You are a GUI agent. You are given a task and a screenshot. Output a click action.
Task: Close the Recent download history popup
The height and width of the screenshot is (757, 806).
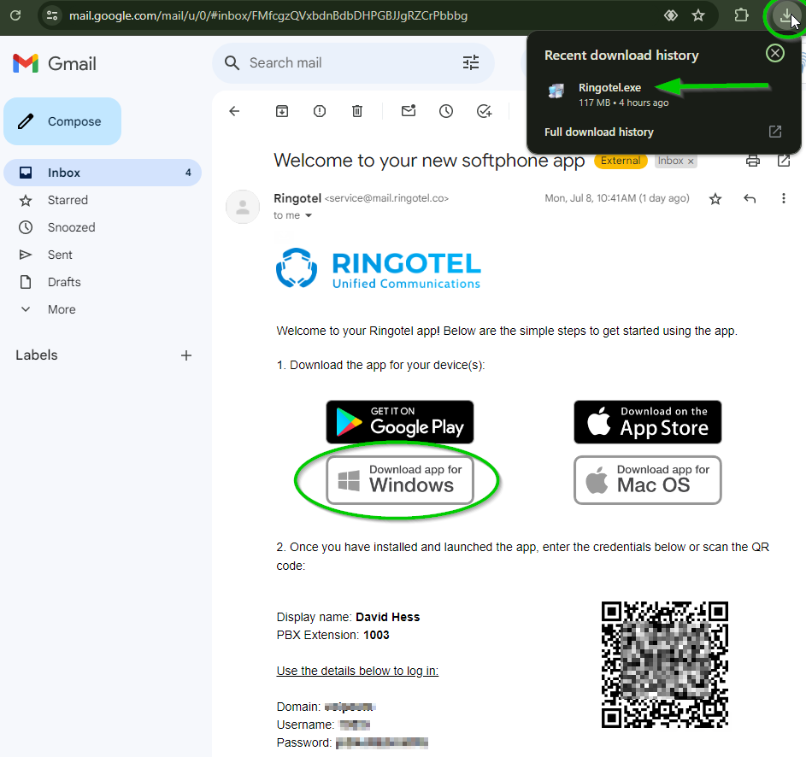point(774,54)
